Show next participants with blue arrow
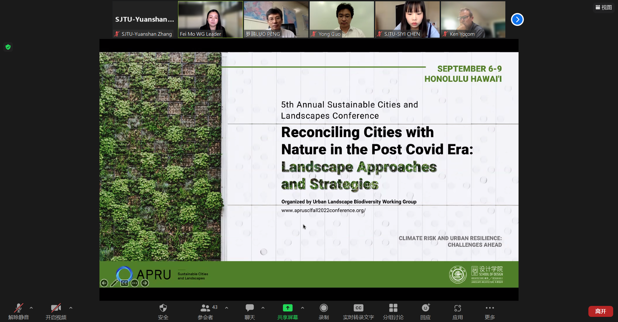This screenshot has height=322, width=618. point(517,20)
